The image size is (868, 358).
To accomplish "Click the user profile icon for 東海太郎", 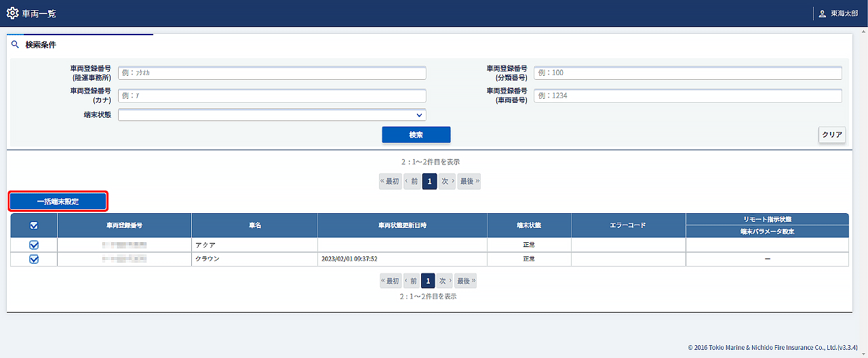I will [823, 14].
